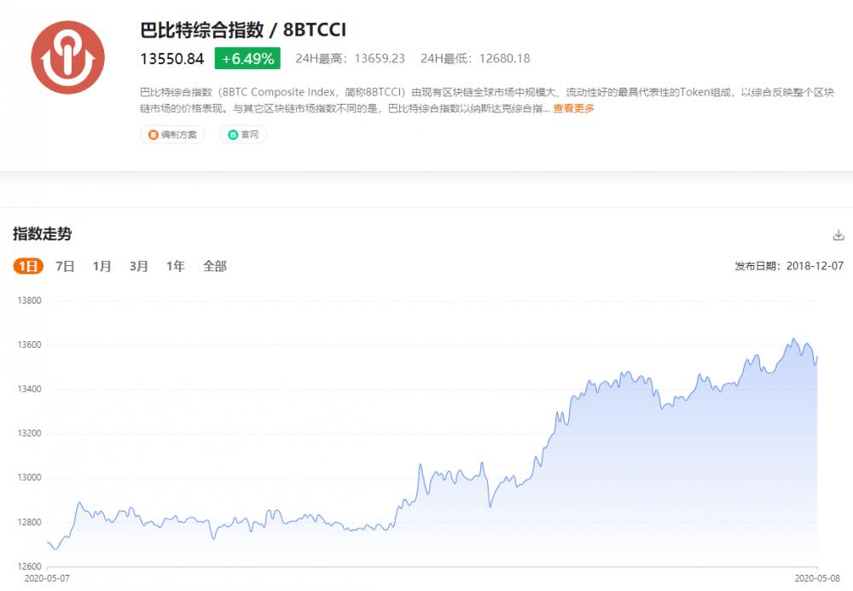Click the 13400 y-axis label
Image resolution: width=853 pixels, height=591 pixels.
point(29,389)
